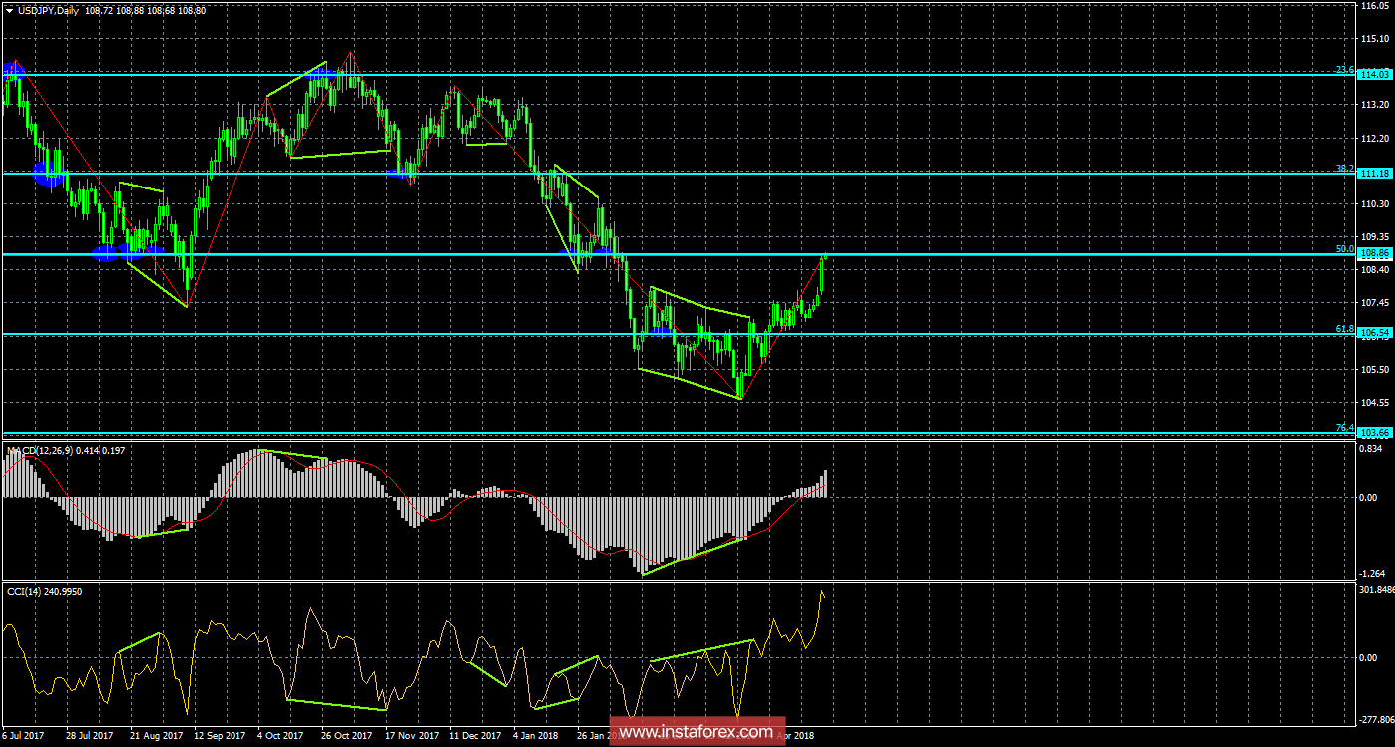Click the CCI(14) 240.9950 indicator label
Image resolution: width=1395 pixels, height=747 pixels.
pyautogui.click(x=46, y=591)
